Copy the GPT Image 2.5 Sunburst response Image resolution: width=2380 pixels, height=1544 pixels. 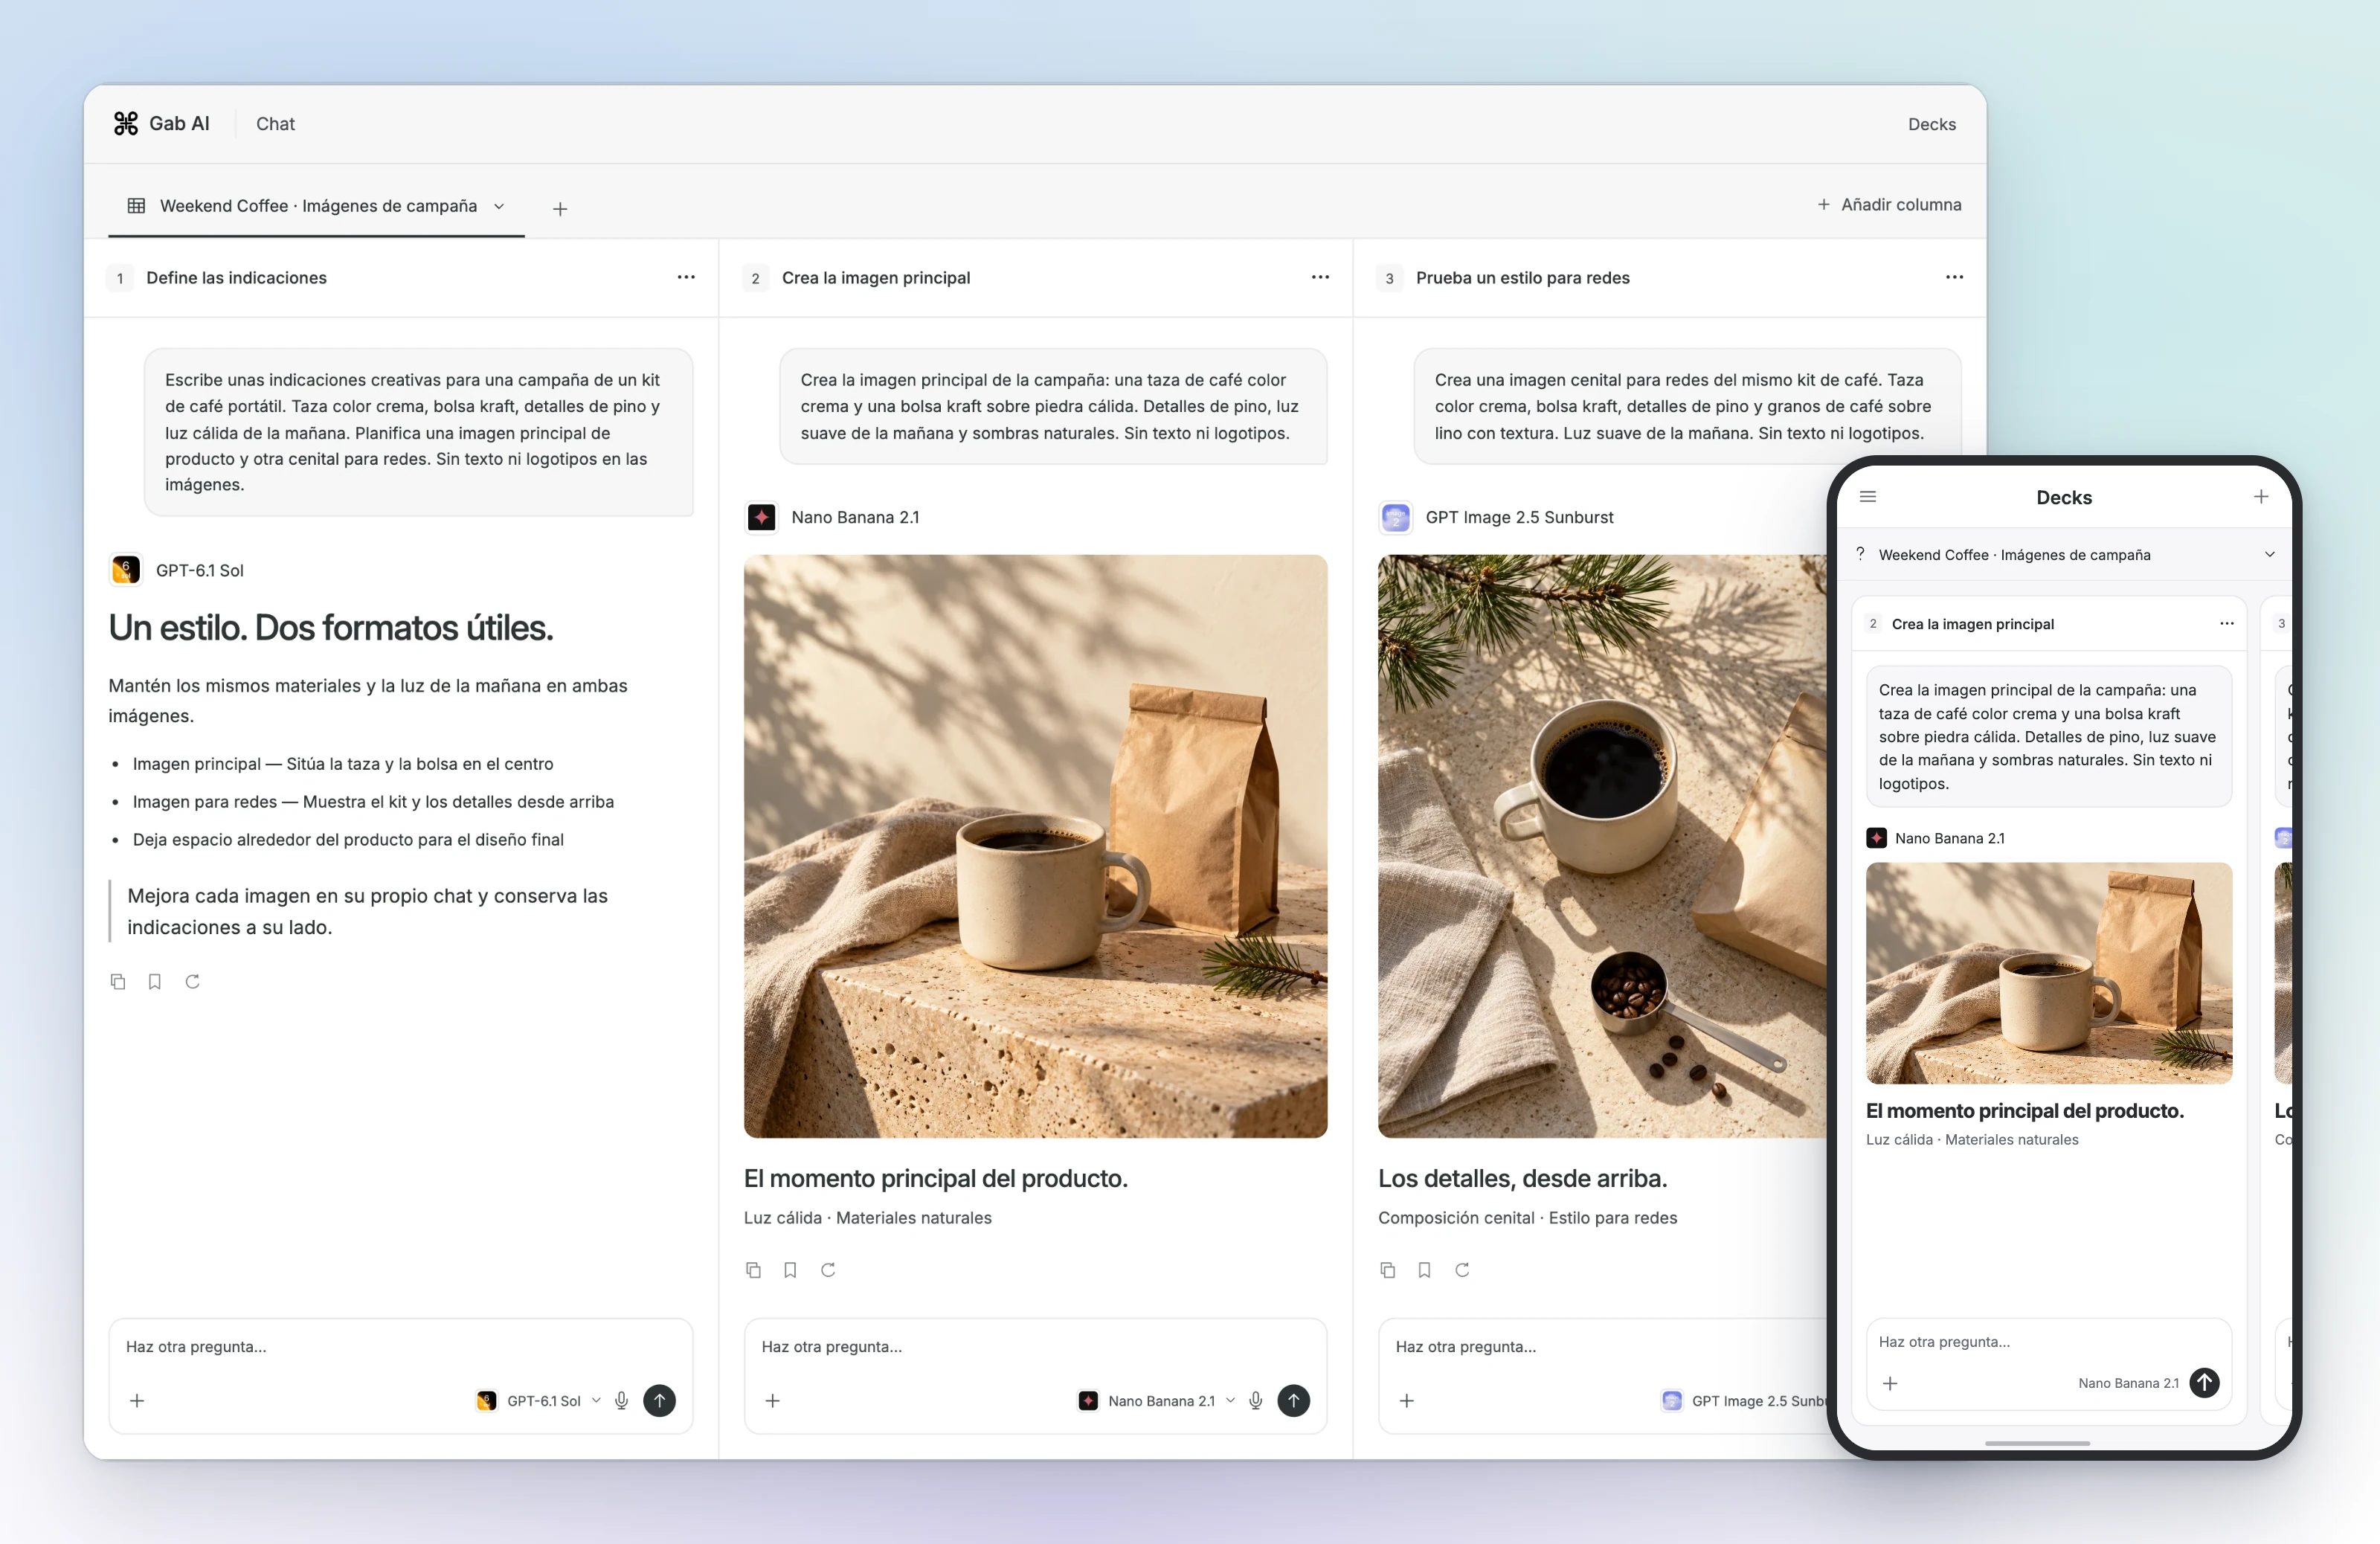point(1388,1270)
